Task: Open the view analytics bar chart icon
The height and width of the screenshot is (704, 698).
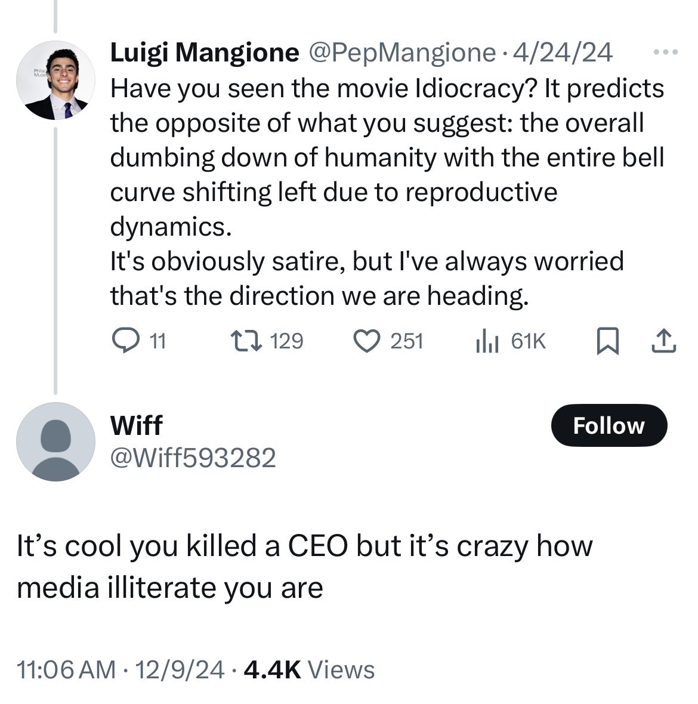Action: (487, 341)
